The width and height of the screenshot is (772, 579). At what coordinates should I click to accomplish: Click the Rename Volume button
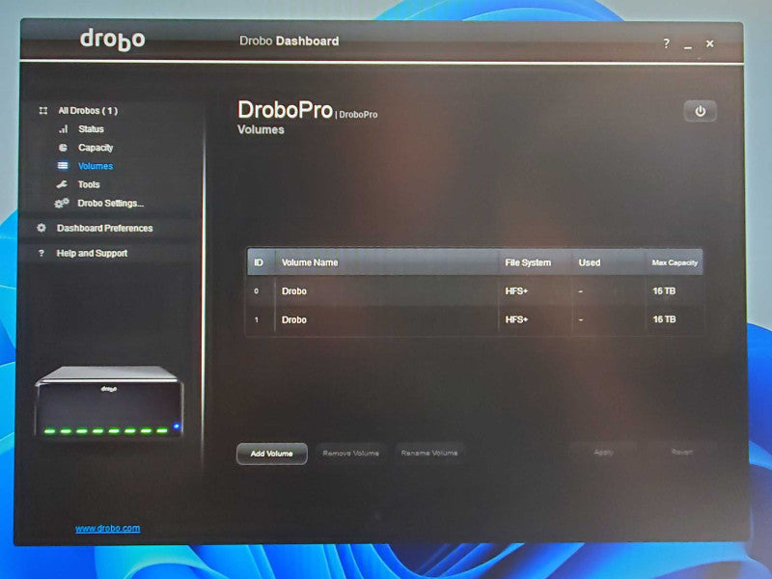(429, 453)
